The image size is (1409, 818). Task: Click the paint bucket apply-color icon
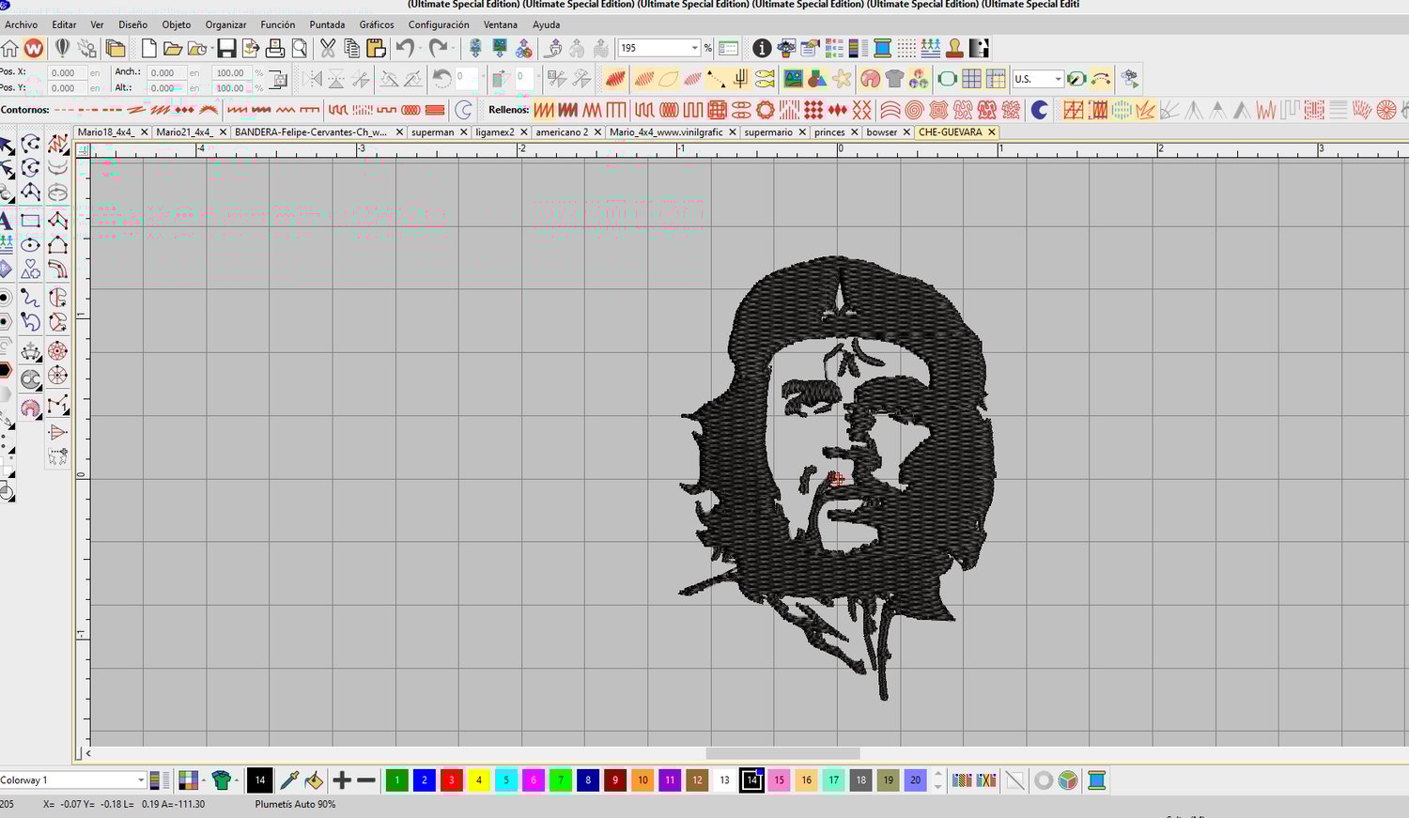[314, 780]
